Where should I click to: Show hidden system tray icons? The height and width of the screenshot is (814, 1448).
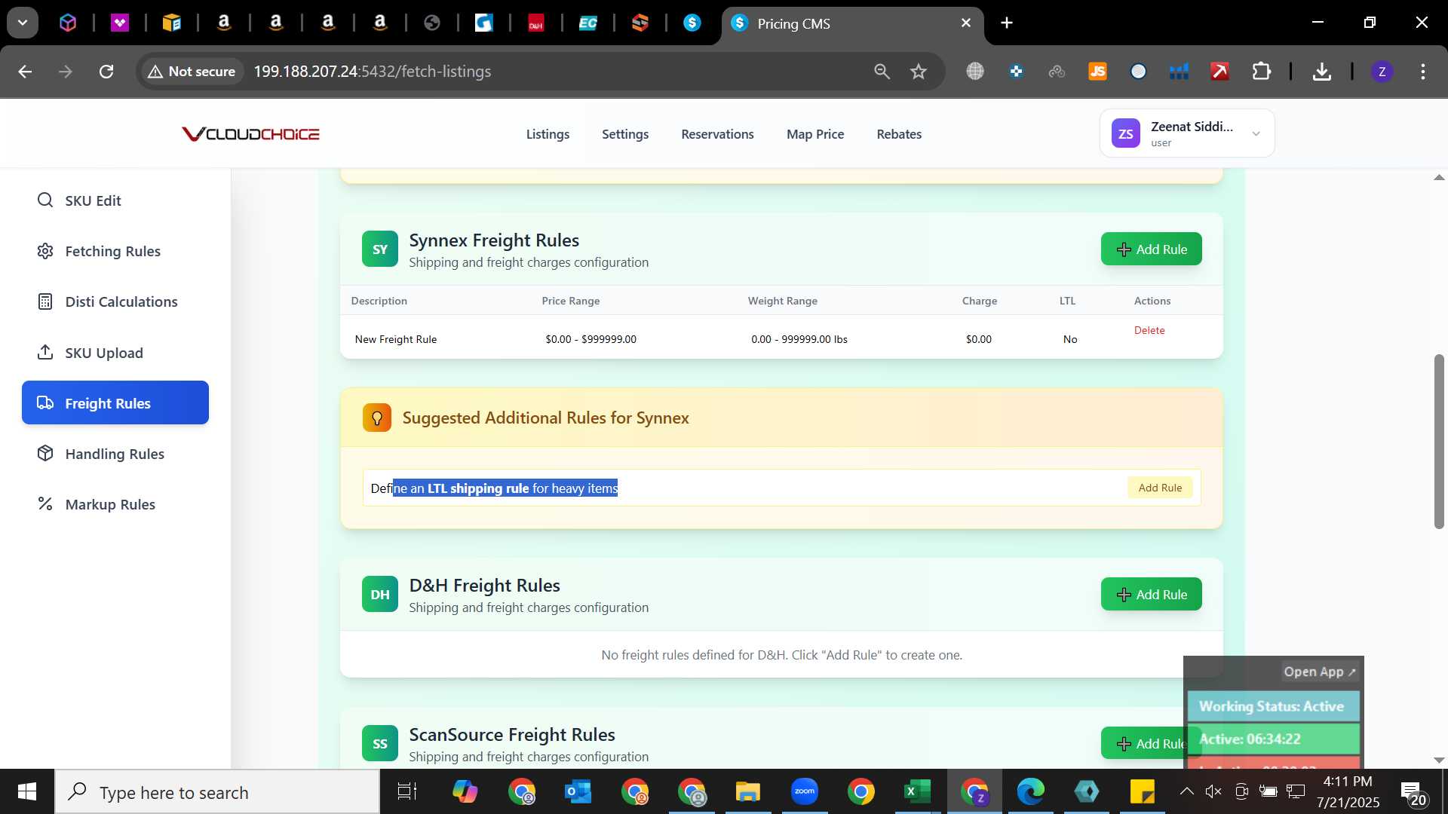[1186, 791]
